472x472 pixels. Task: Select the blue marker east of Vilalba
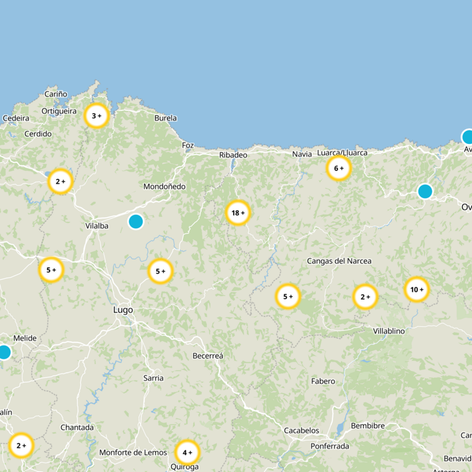point(136,222)
